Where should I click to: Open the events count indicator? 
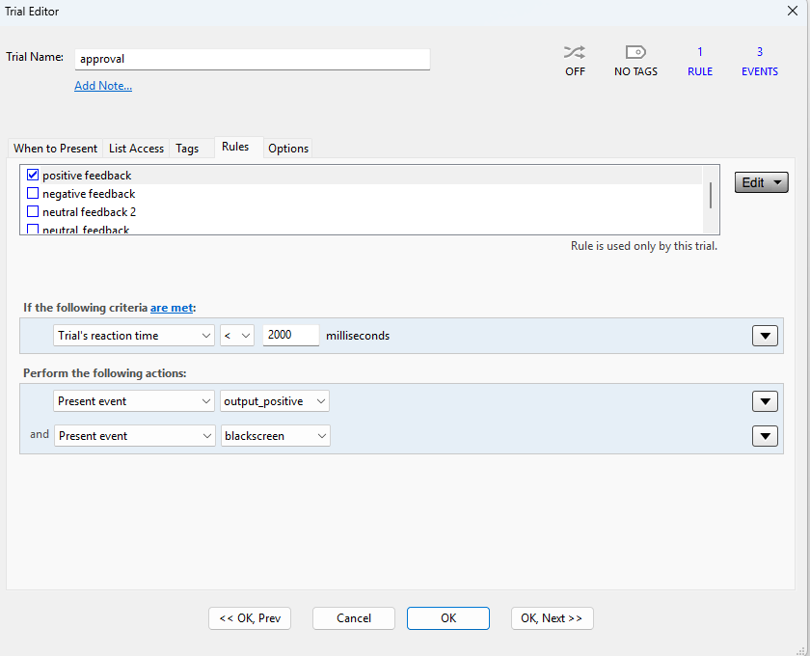[x=759, y=61]
